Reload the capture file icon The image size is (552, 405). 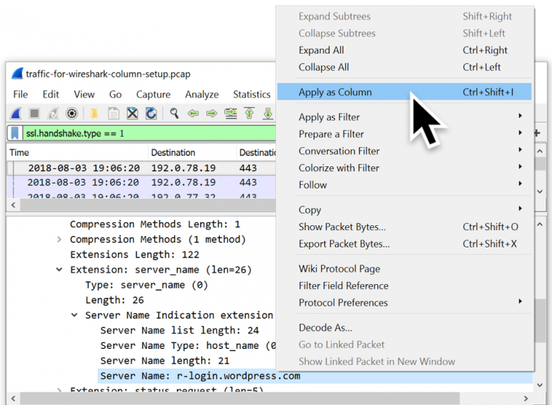click(x=151, y=114)
